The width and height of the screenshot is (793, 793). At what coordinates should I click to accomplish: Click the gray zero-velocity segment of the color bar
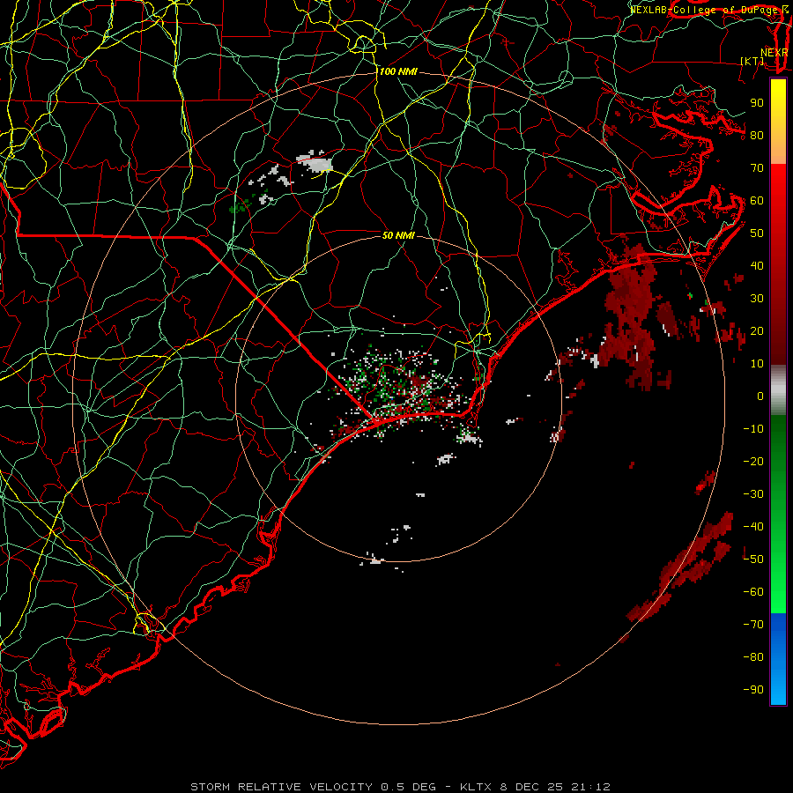[778, 390]
